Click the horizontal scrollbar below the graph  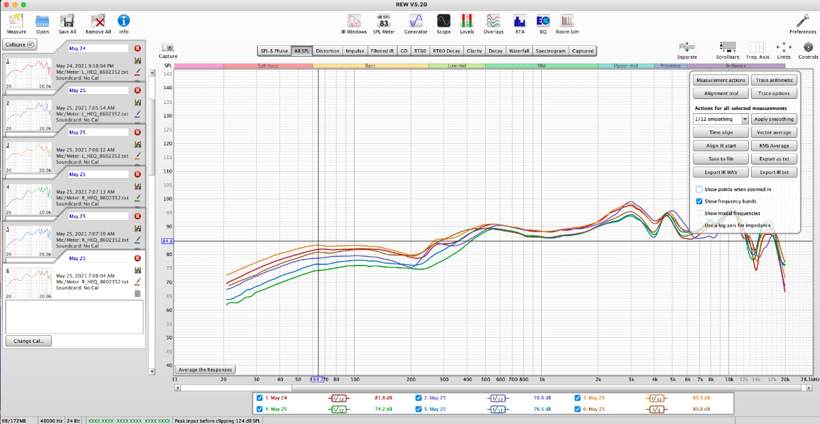478,388
